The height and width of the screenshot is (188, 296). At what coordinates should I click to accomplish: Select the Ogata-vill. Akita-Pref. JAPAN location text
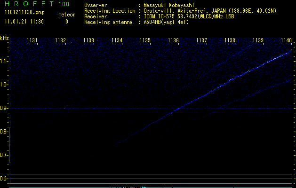210,11
